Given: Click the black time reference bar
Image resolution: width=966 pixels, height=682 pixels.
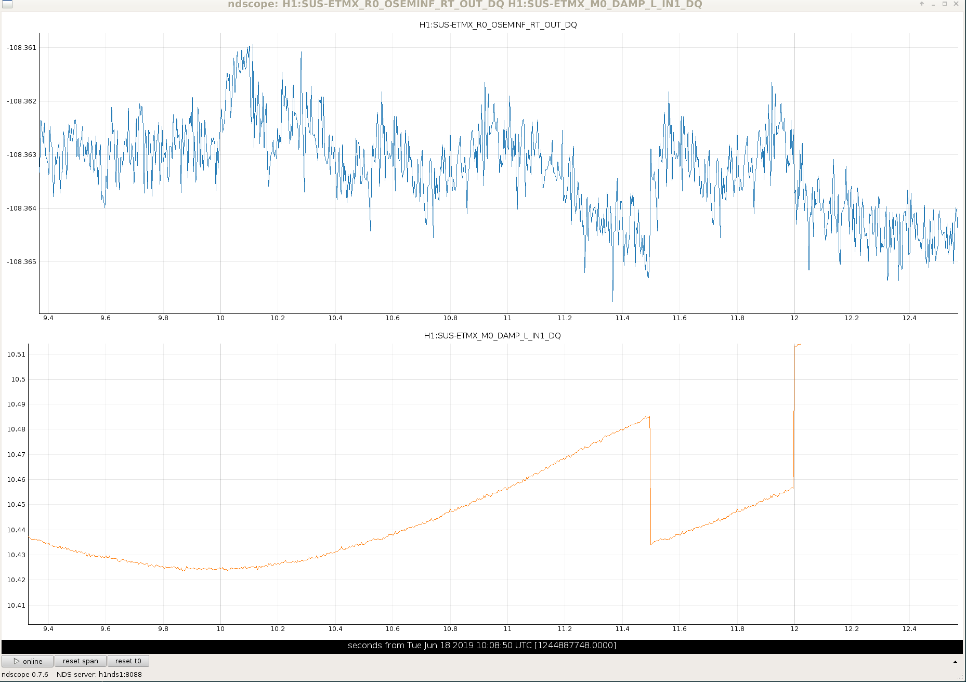Looking at the screenshot, I should pos(482,646).
